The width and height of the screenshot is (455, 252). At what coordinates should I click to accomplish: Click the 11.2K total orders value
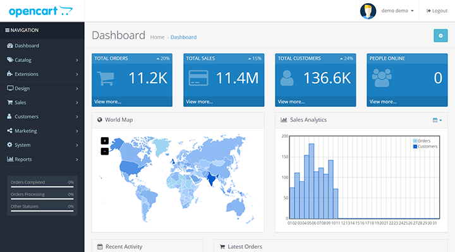[x=148, y=78]
